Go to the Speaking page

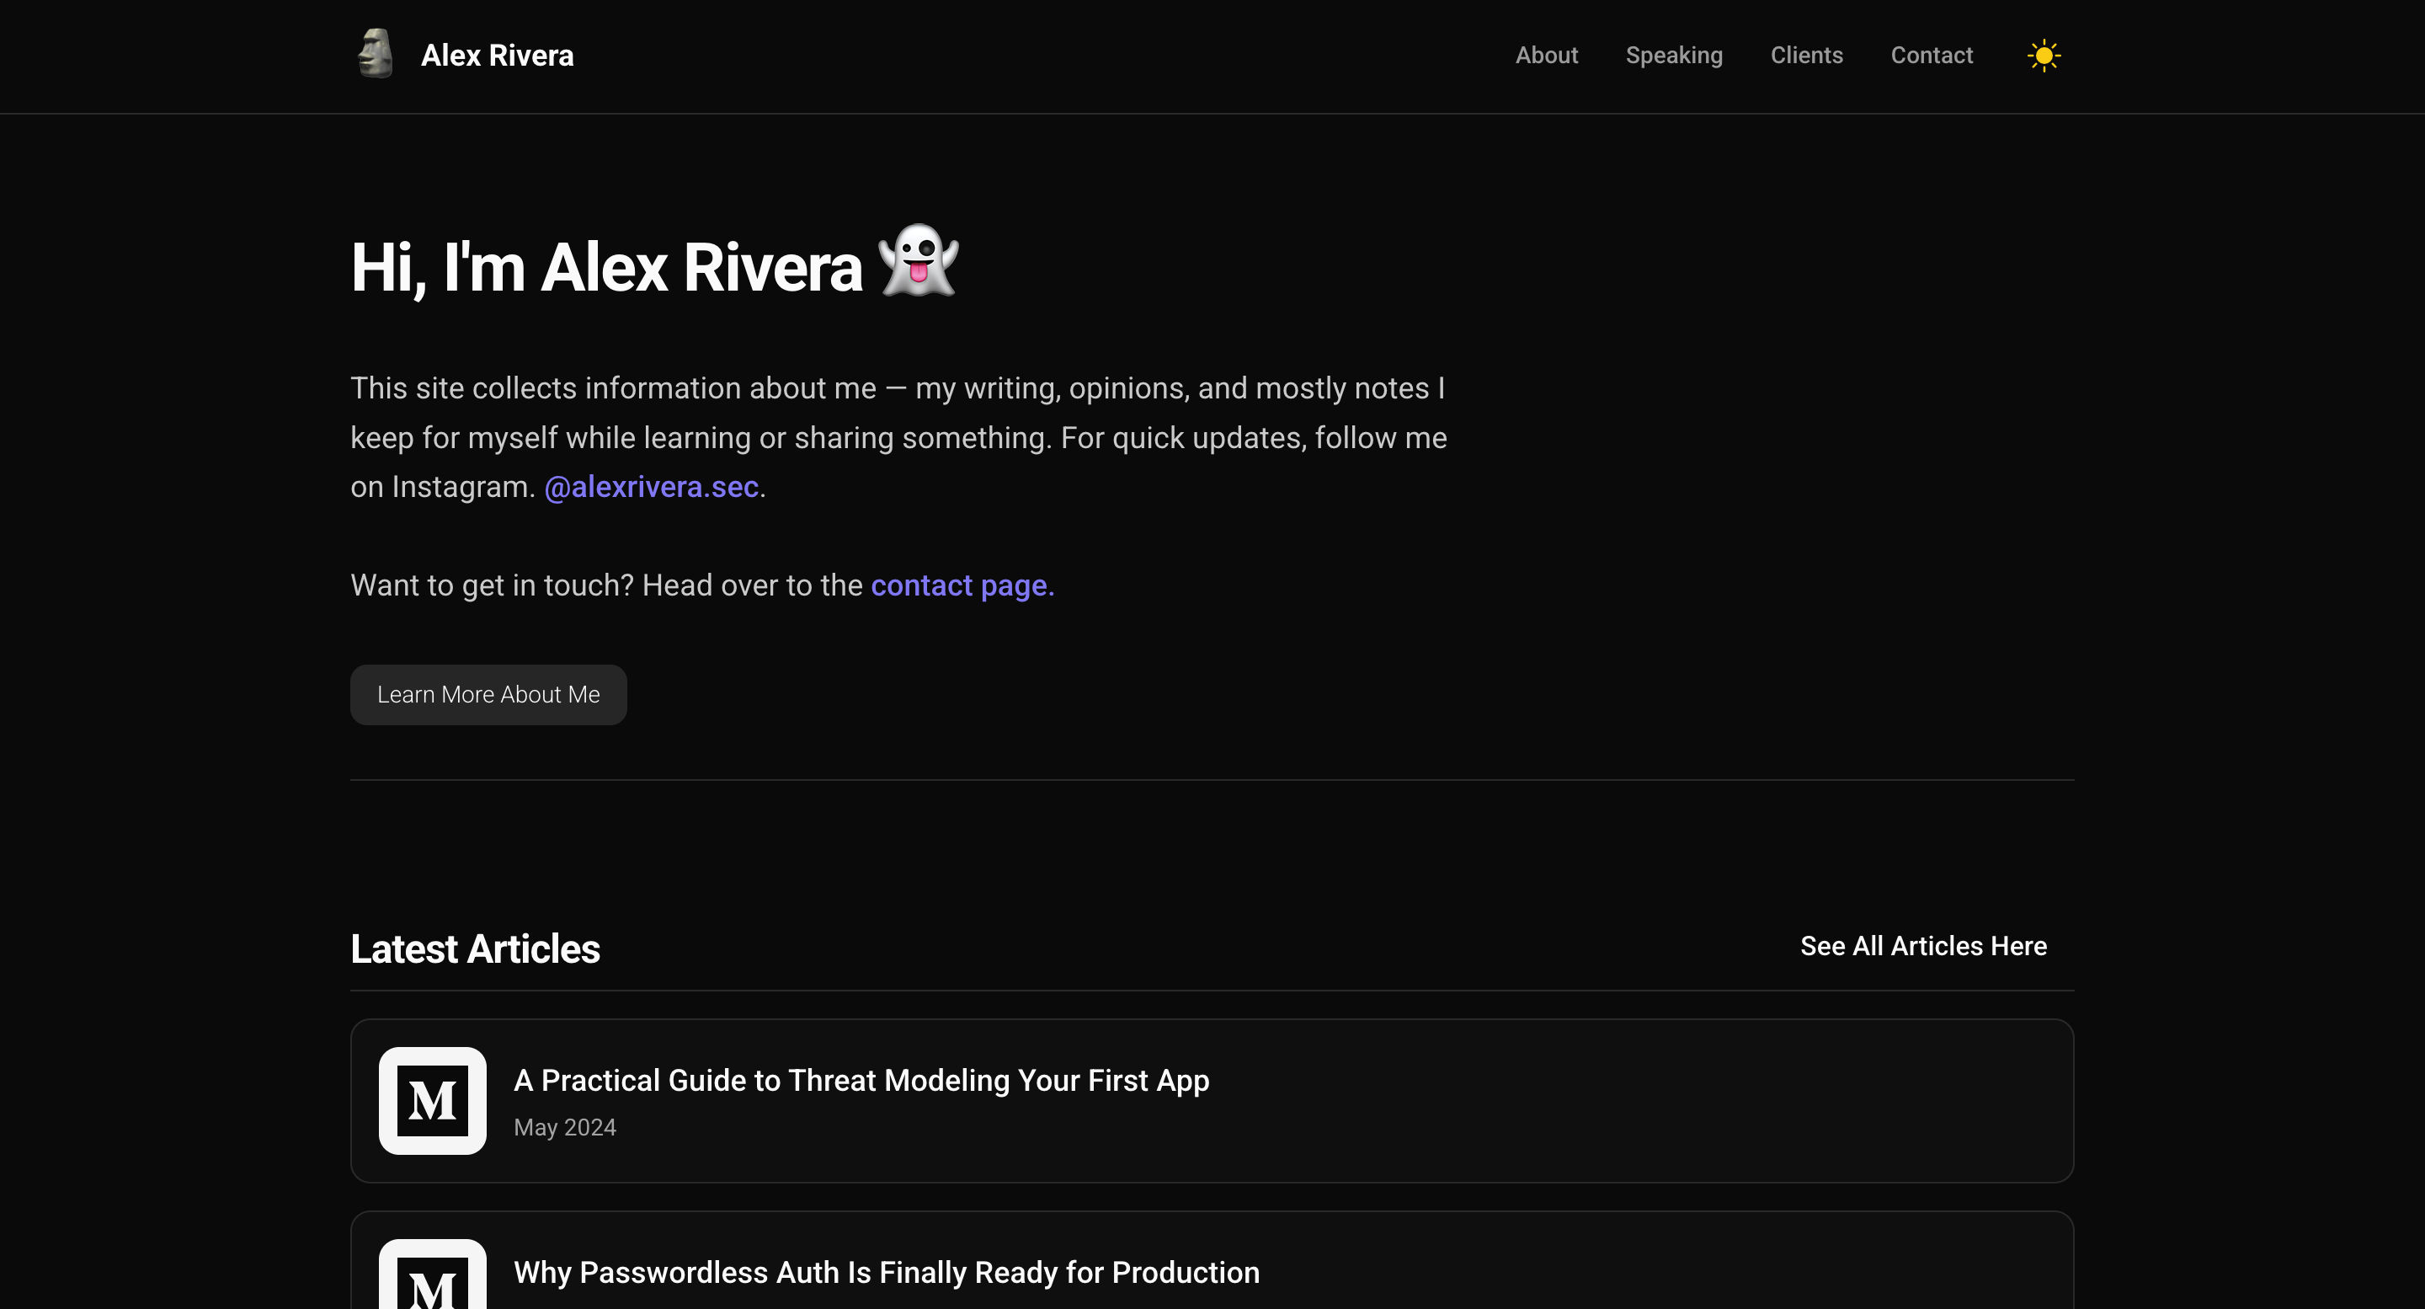click(1674, 56)
